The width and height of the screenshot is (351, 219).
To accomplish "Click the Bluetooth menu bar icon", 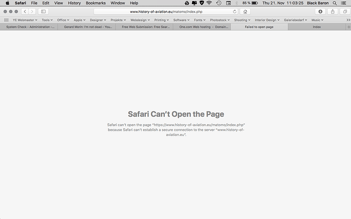I will pos(237,3).
